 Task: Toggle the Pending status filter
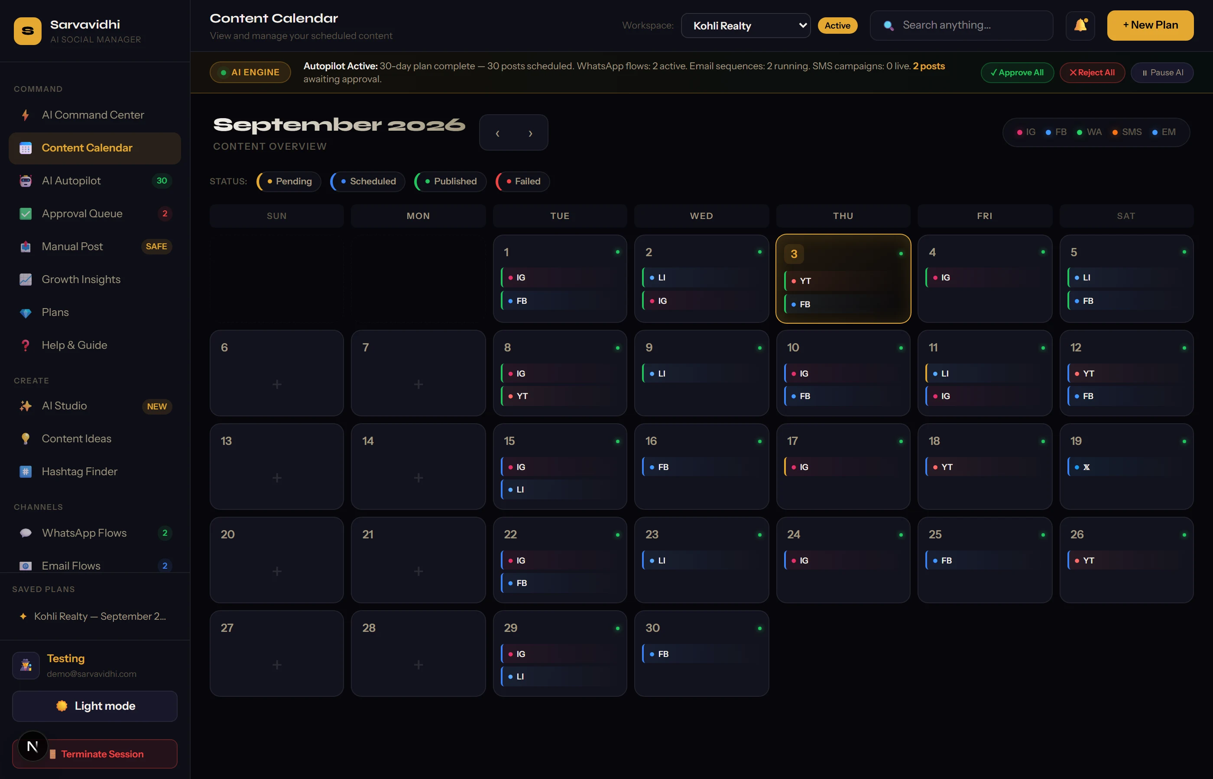289,182
